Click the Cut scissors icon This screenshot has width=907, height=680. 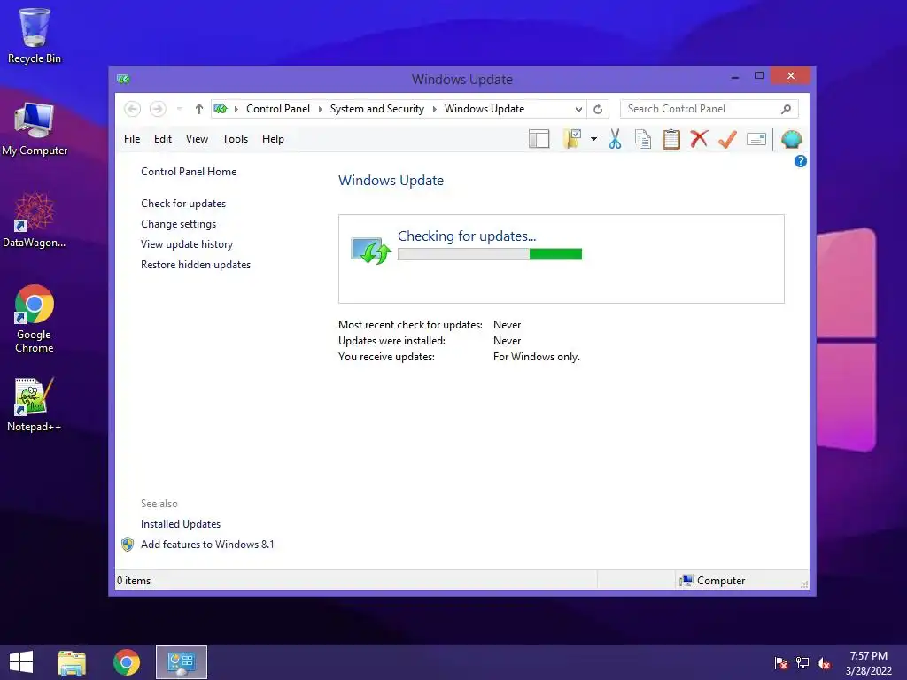point(615,139)
